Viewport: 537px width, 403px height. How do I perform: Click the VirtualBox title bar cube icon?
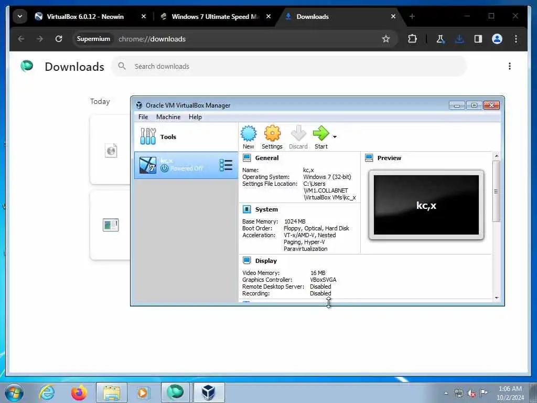139,105
